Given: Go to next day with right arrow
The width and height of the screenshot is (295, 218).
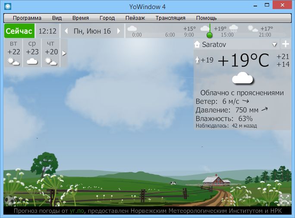Looking at the screenshot, I should (119, 31).
